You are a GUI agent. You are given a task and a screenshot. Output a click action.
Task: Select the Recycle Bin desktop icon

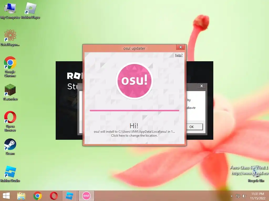[x=256, y=174]
